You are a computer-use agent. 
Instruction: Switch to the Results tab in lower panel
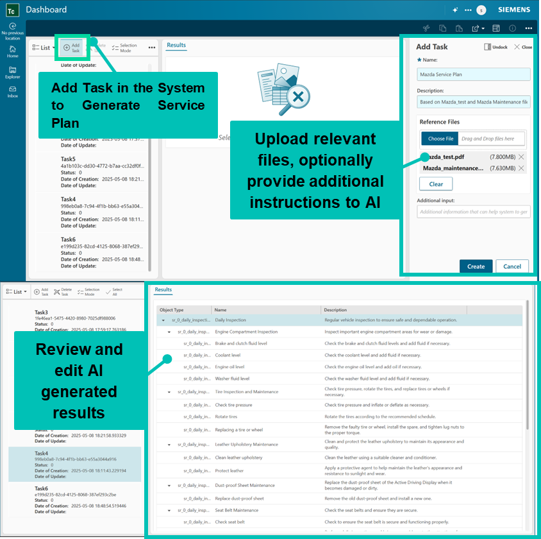coord(163,289)
